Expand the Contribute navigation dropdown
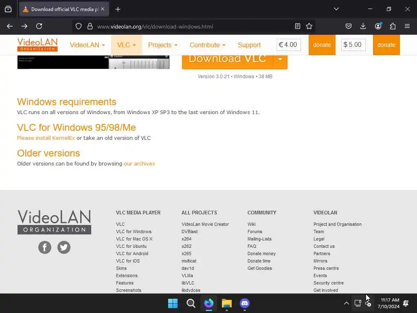 [x=207, y=45]
